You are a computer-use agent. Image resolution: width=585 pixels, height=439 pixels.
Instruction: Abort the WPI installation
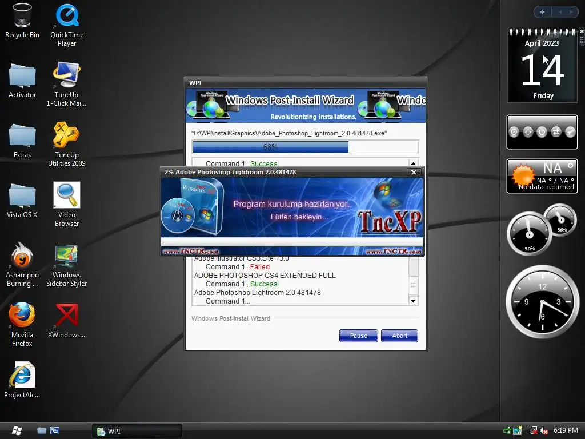399,336
